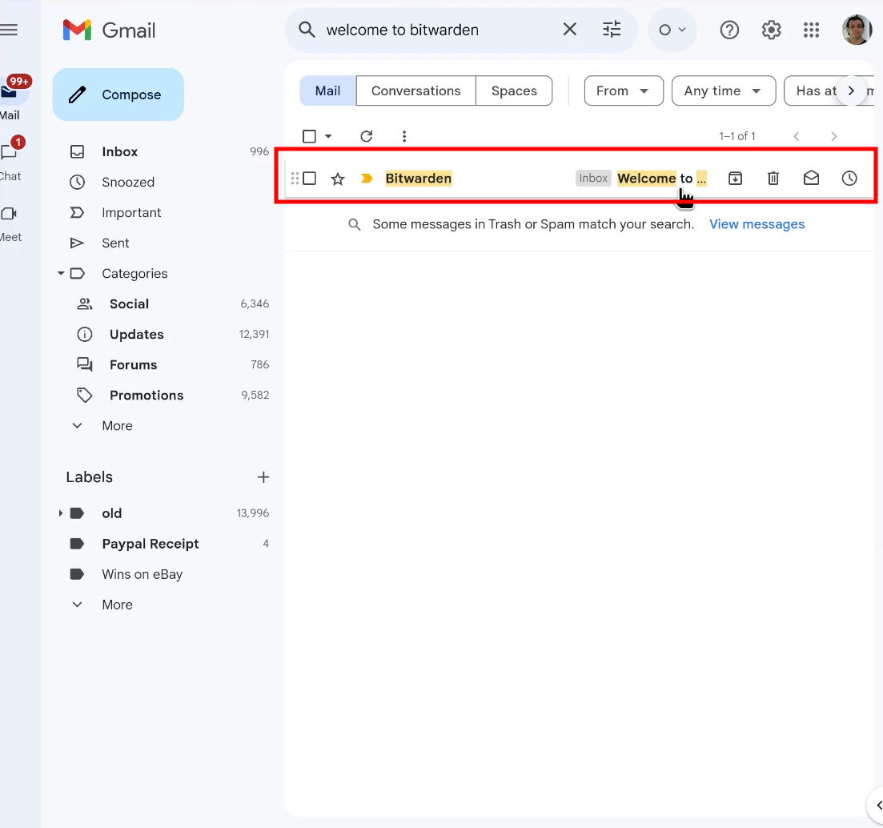Image resolution: width=883 pixels, height=828 pixels.
Task: Expand More under Categories
Action: [117, 426]
